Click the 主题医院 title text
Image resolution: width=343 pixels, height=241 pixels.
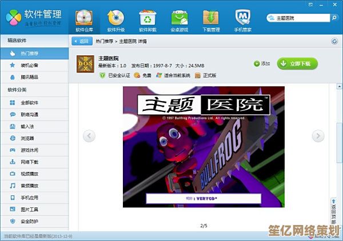pos(109,58)
